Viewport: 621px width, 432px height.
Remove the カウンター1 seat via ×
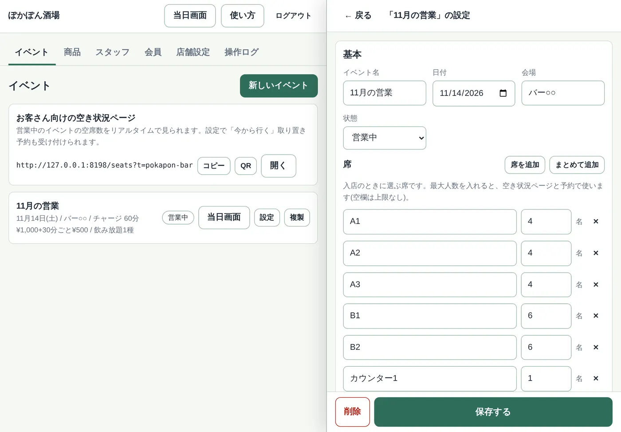(596, 378)
